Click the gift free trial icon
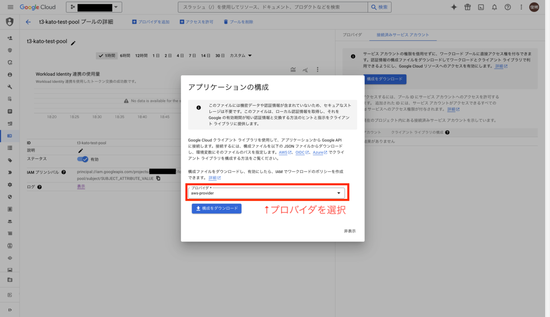This screenshot has height=317, width=550. (x=467, y=7)
